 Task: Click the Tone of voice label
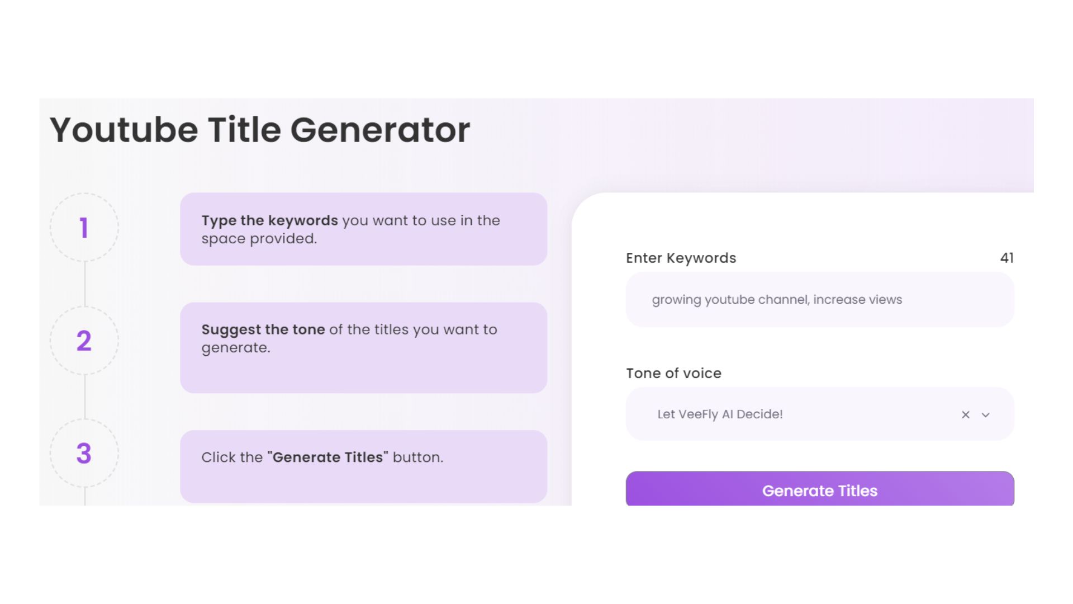pyautogui.click(x=673, y=373)
